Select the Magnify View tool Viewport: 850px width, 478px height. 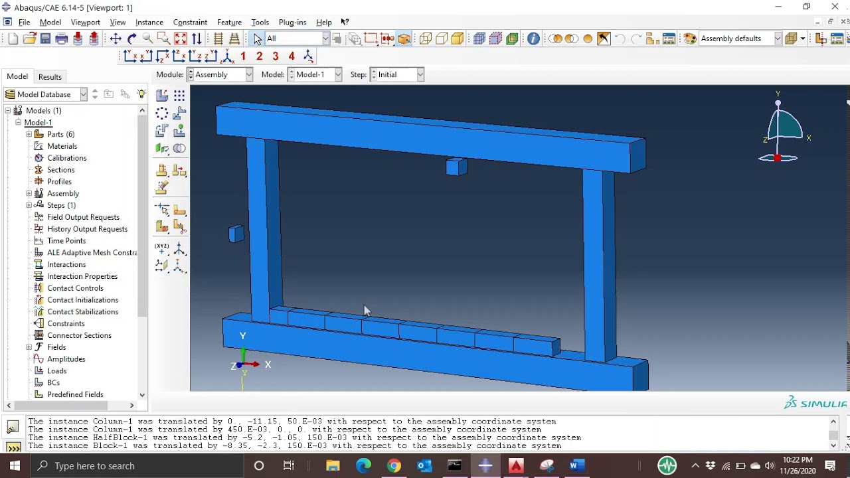(x=147, y=39)
